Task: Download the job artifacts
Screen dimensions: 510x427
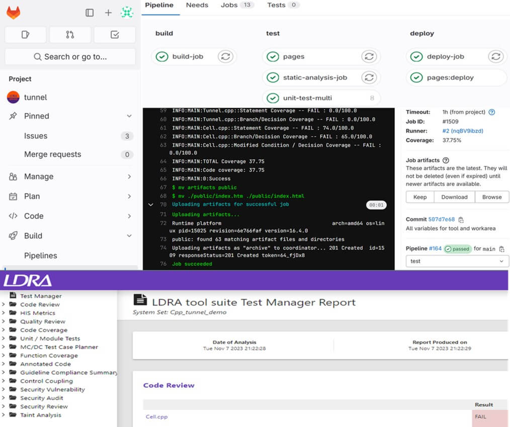Action: click(x=454, y=197)
